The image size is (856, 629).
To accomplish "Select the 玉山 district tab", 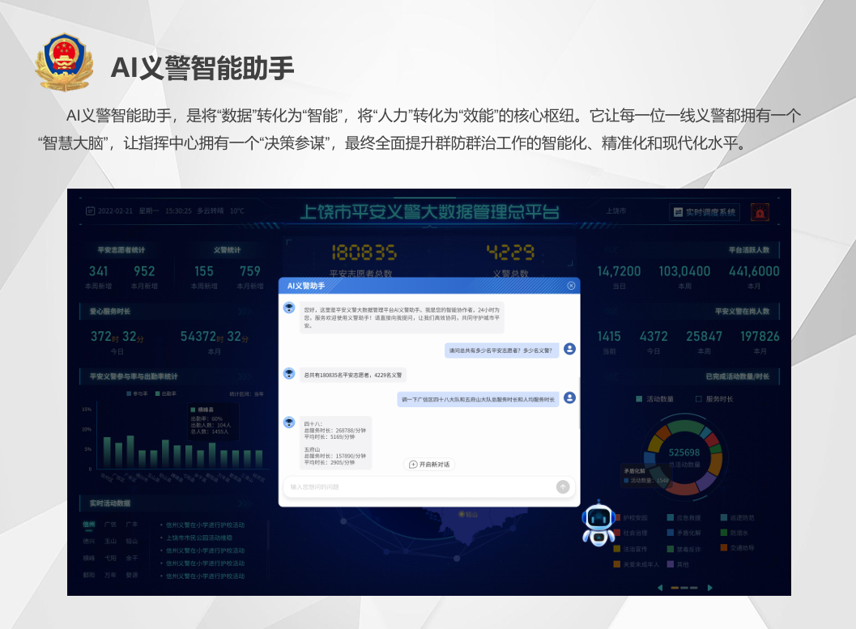I will pyautogui.click(x=110, y=542).
